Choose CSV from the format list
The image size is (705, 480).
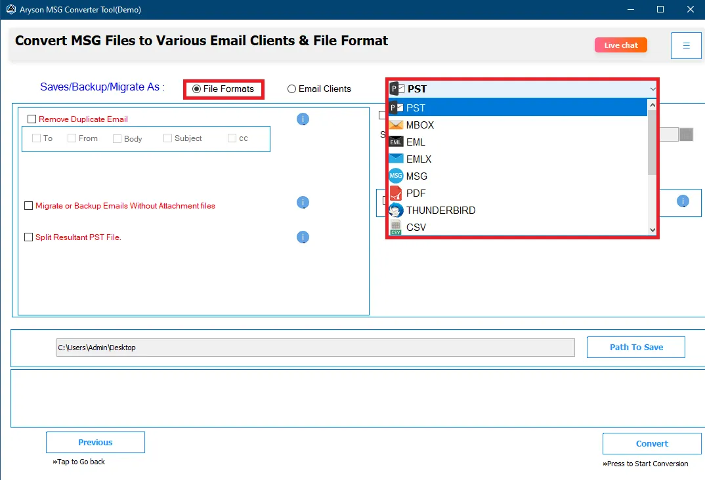point(517,227)
